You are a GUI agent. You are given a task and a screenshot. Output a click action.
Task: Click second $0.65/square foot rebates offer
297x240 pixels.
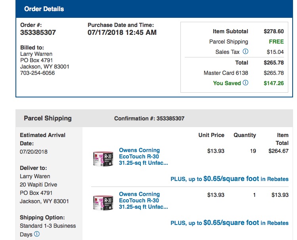[x=229, y=223]
